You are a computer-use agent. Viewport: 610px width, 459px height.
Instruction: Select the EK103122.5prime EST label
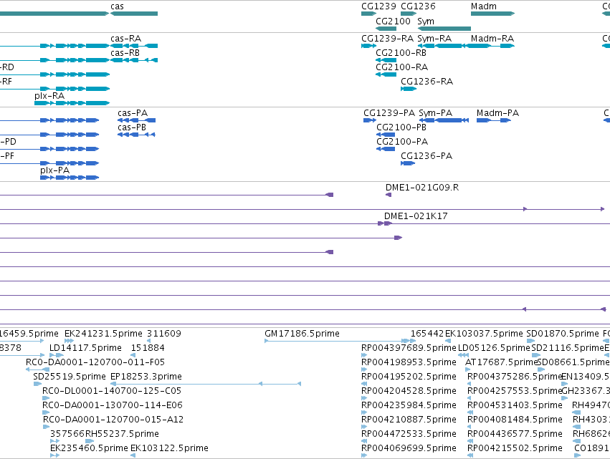[x=169, y=448]
